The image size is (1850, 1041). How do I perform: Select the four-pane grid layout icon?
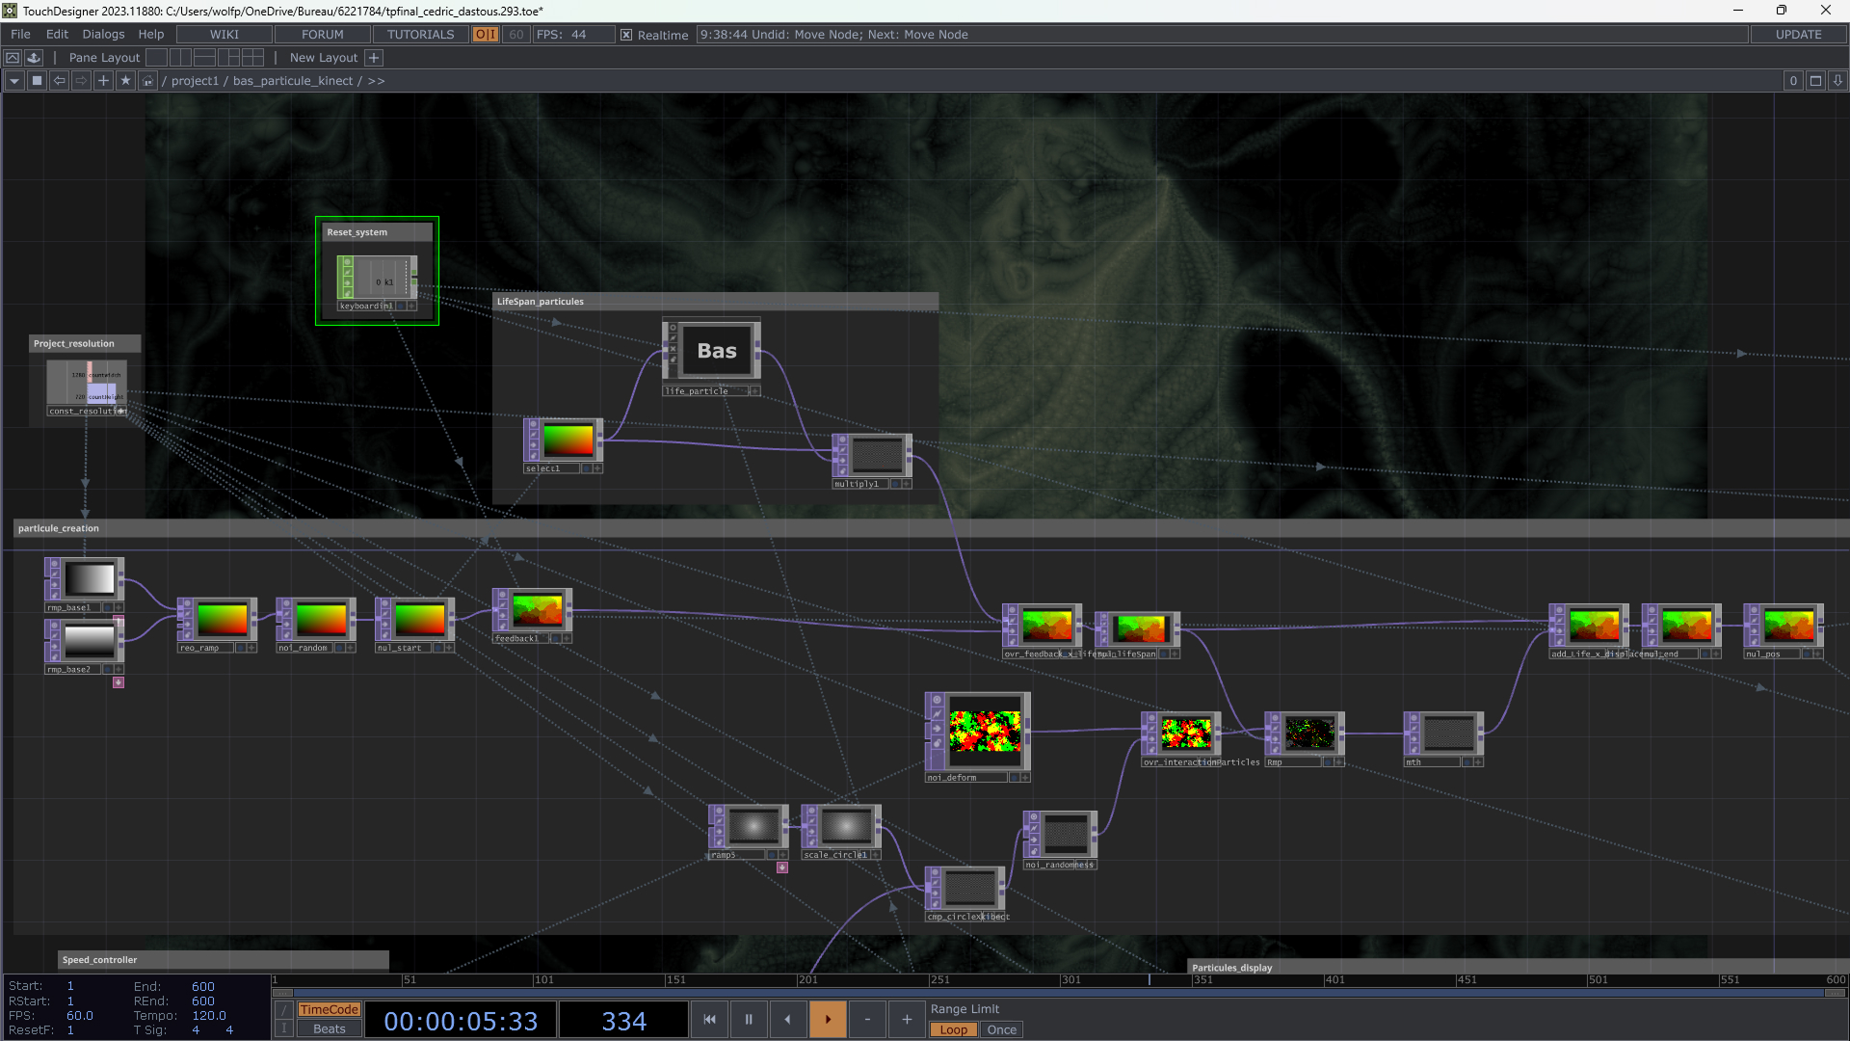point(252,58)
